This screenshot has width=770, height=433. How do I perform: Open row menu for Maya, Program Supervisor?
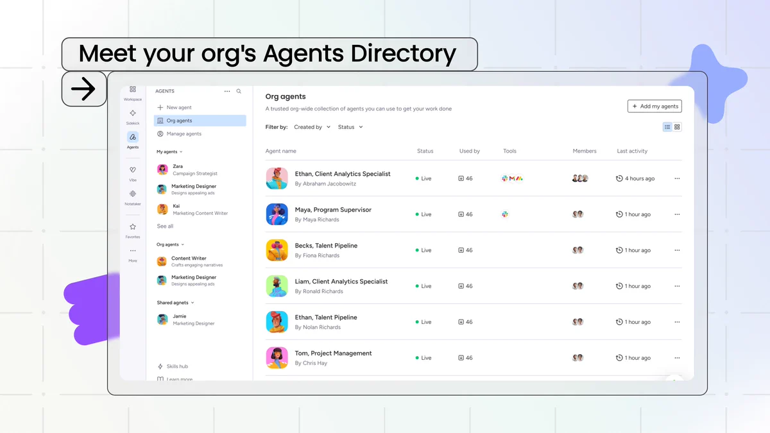click(x=677, y=214)
